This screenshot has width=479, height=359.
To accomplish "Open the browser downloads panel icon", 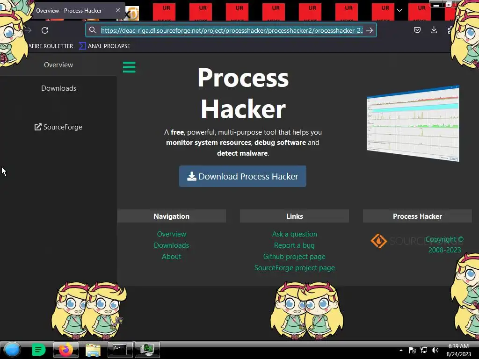I will 434,30.
